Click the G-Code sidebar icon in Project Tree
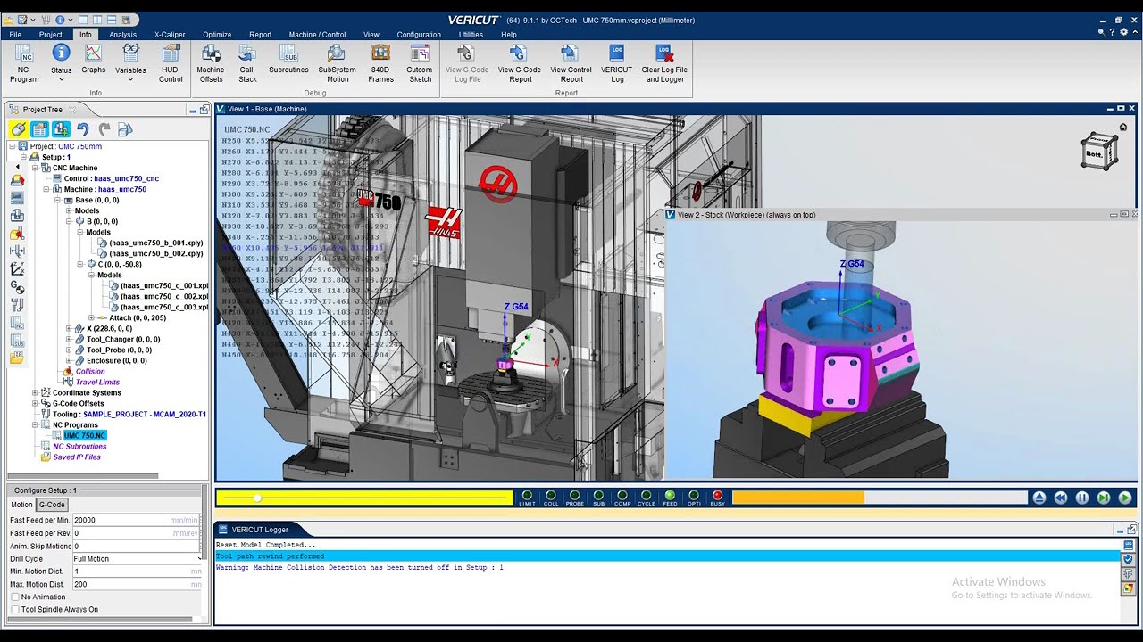 pos(17,286)
